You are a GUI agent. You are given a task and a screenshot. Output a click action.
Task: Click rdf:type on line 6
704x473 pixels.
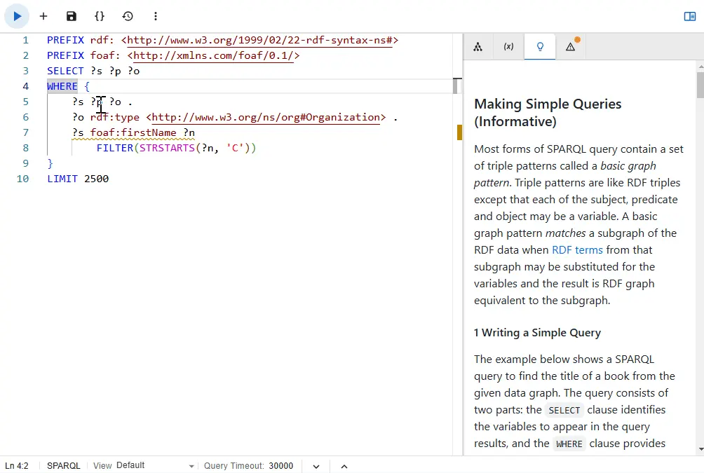point(115,118)
